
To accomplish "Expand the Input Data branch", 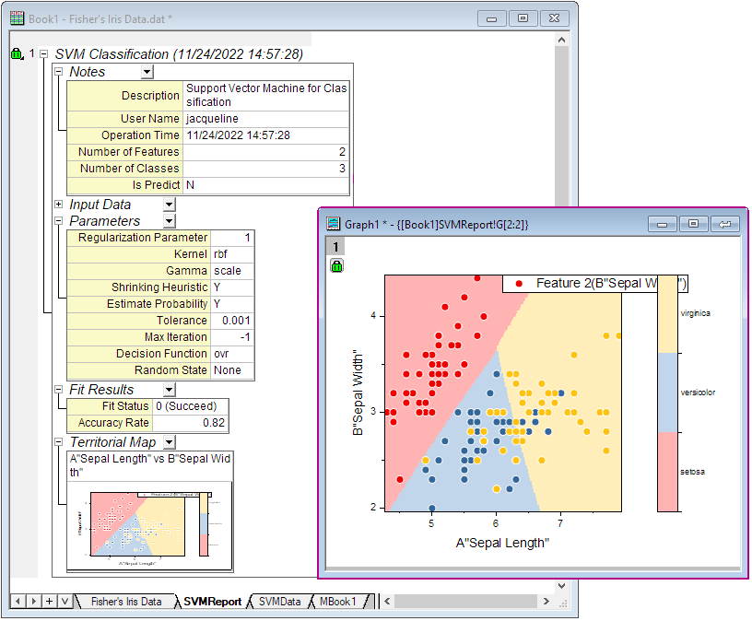I will point(59,204).
